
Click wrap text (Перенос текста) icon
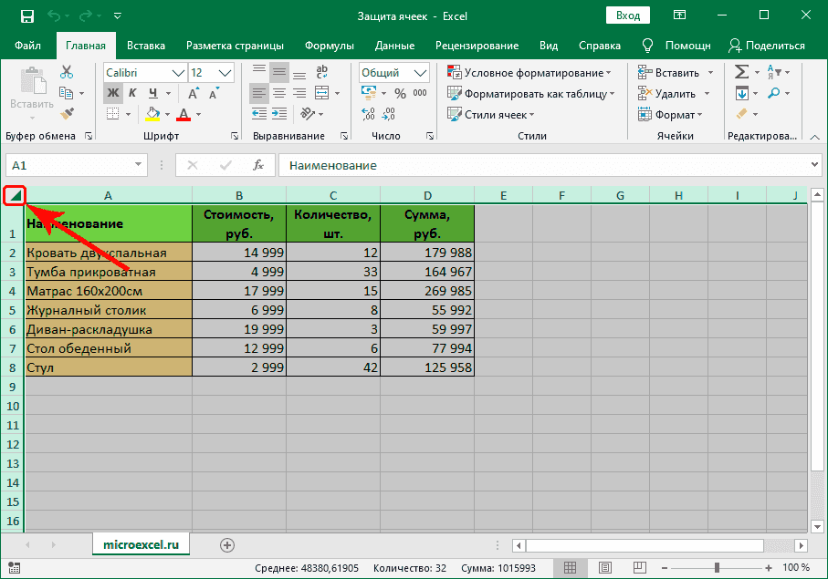[321, 73]
